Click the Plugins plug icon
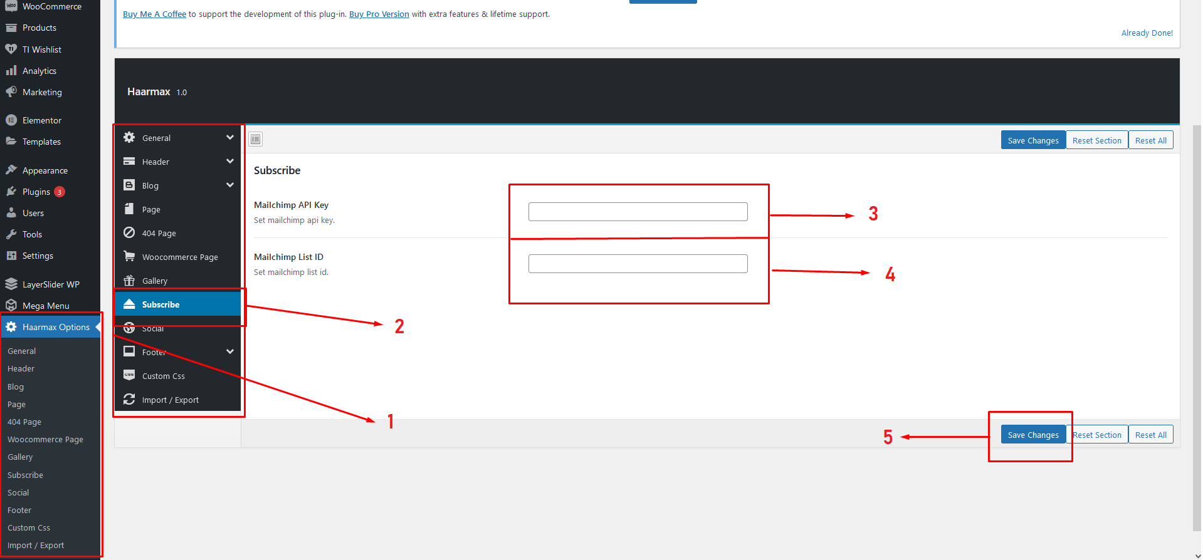 11,192
